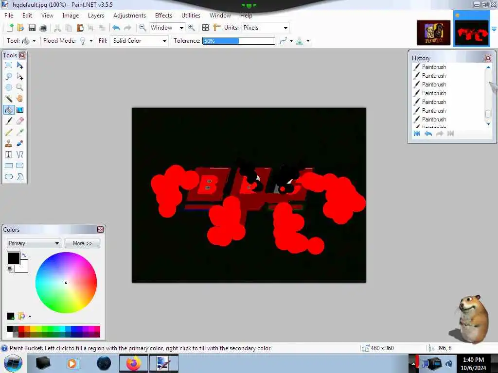Click the Zoom Out magnifier icon

click(x=142, y=28)
